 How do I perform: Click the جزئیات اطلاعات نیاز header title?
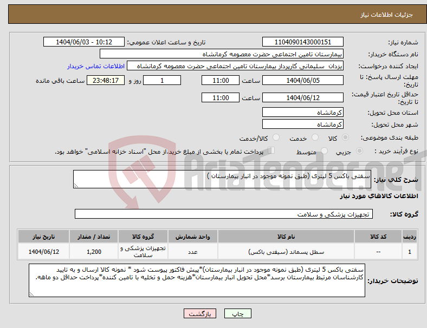(387, 15)
